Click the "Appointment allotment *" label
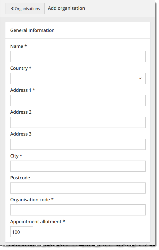The image size is (159, 250). pos(37,222)
